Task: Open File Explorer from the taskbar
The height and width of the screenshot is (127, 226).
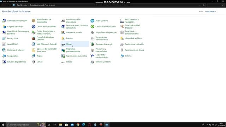Action: point(60,125)
